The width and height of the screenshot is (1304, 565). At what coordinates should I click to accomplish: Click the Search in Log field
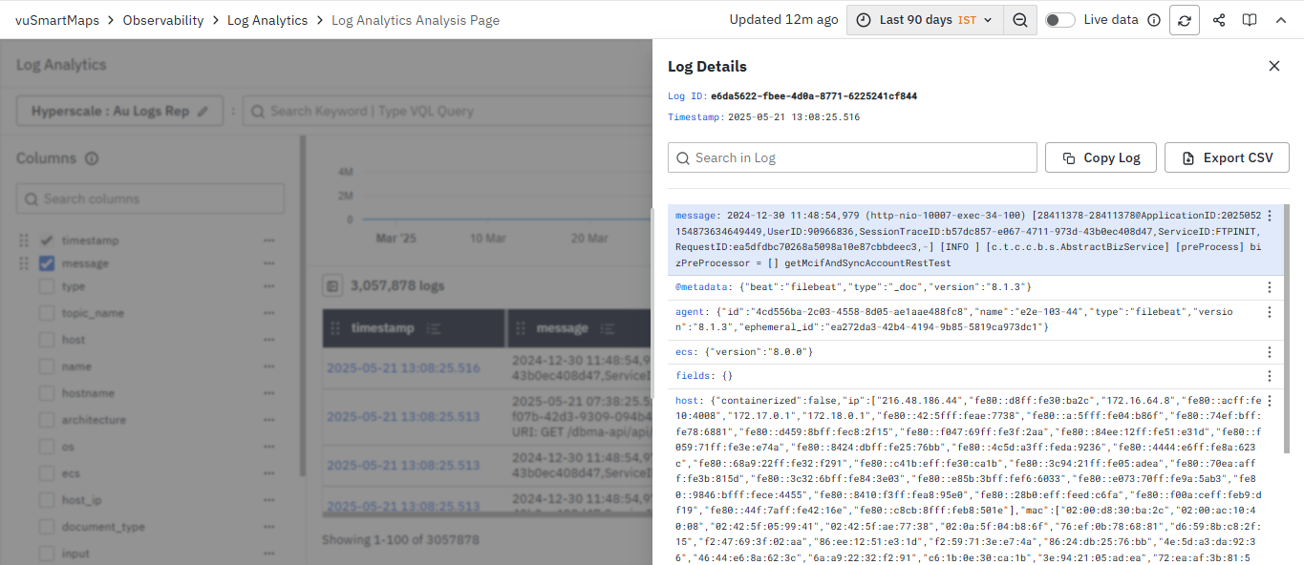pyautogui.click(x=852, y=157)
